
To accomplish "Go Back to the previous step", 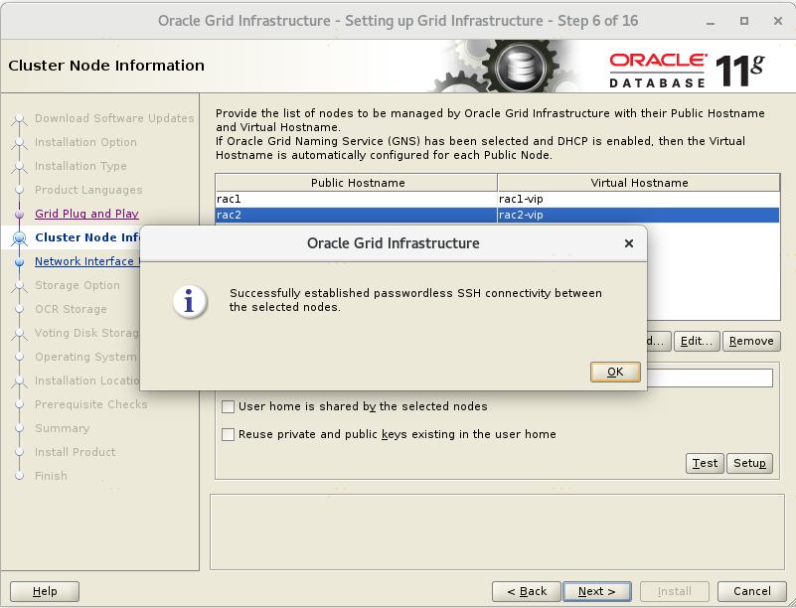I will [526, 591].
